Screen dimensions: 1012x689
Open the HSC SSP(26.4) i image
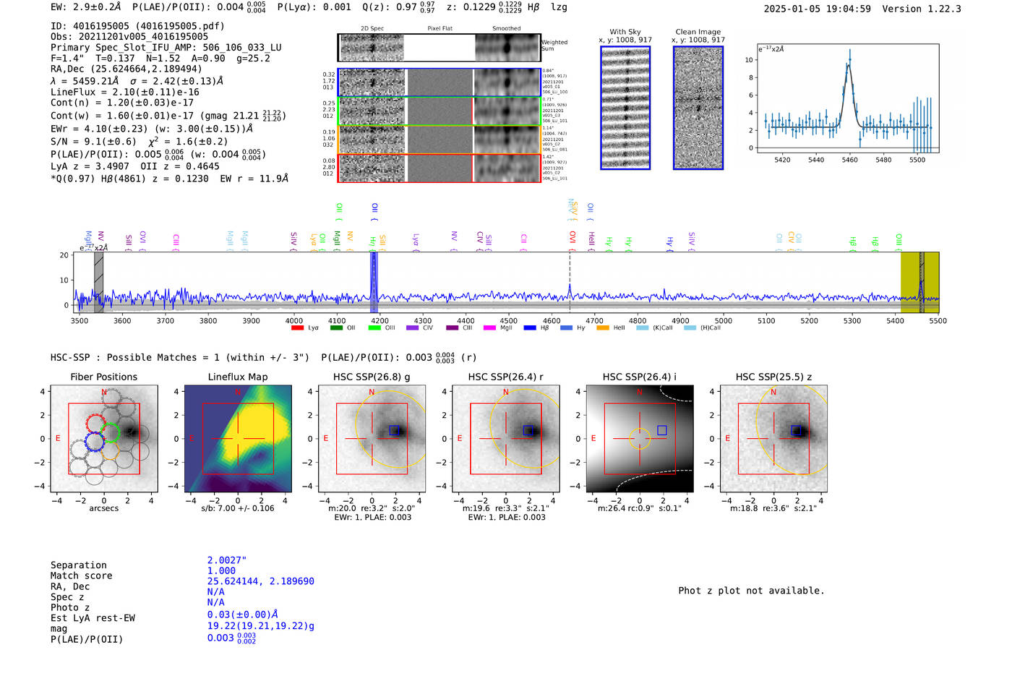(x=639, y=439)
